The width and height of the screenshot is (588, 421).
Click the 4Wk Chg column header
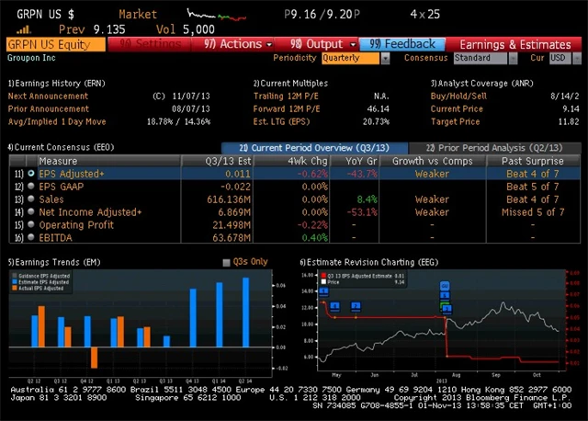(292, 161)
